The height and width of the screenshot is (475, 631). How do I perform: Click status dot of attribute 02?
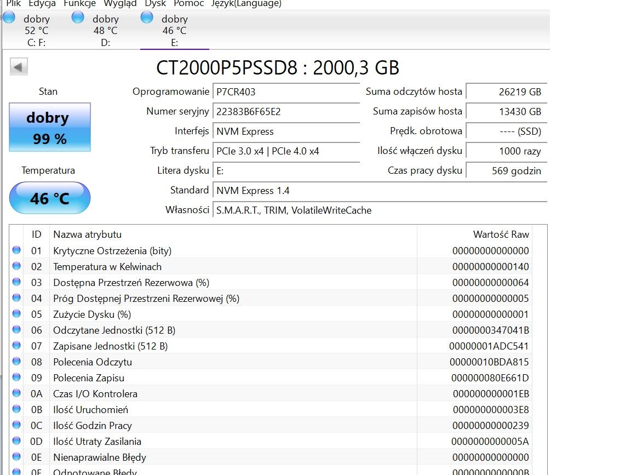[16, 266]
